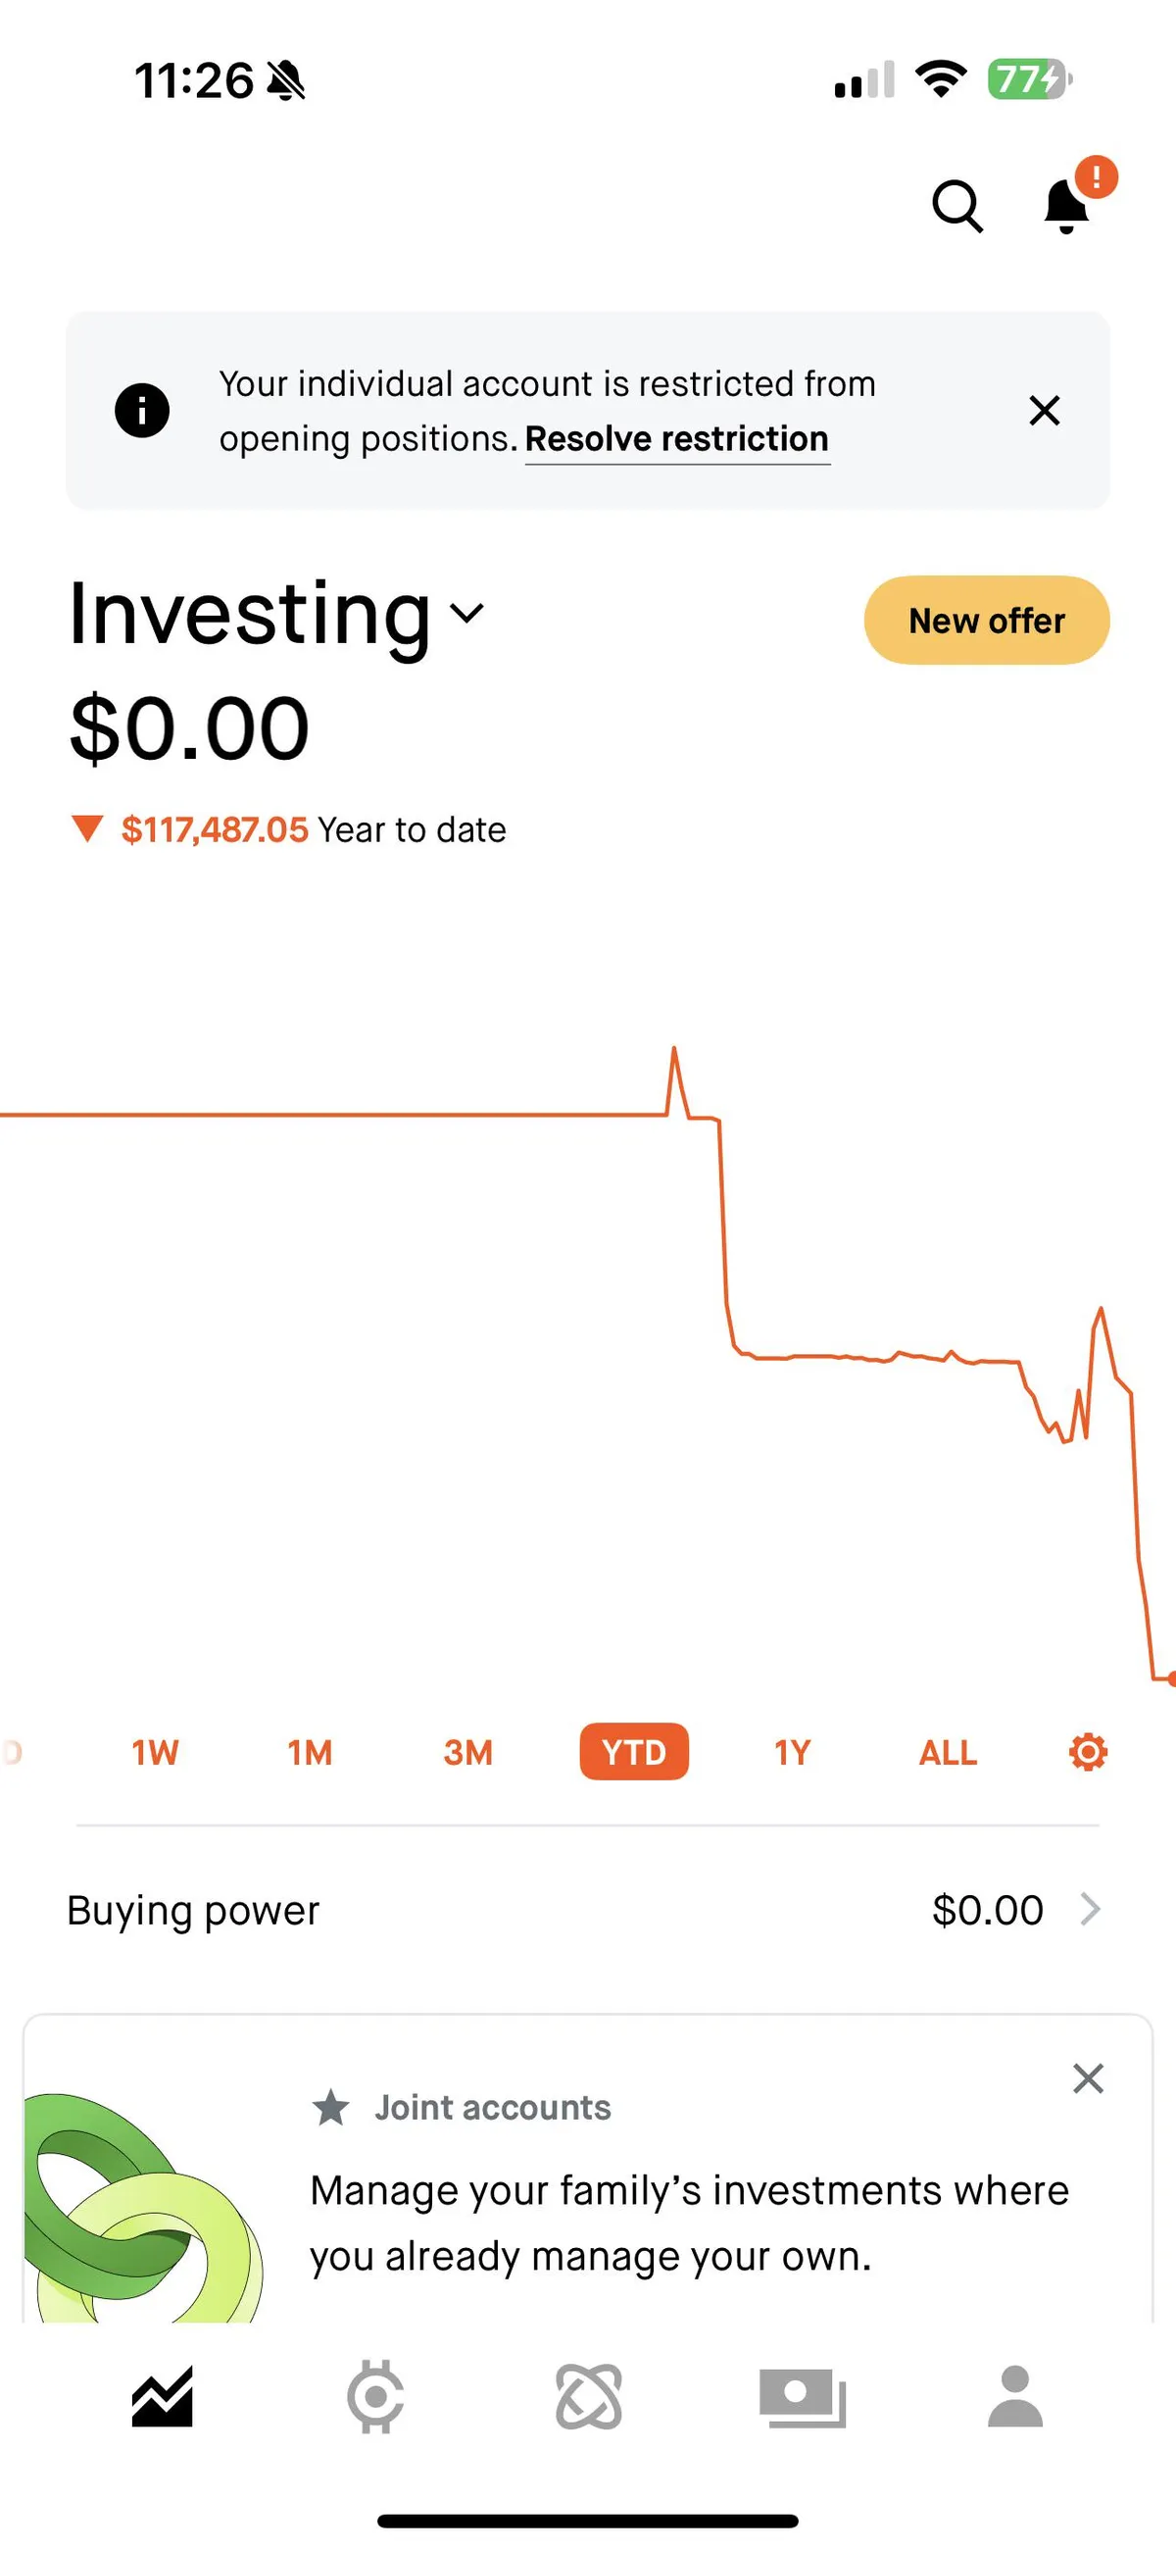The height and width of the screenshot is (2550, 1176).
Task: Tap the chart's end point marker
Action: (x=1171, y=1677)
